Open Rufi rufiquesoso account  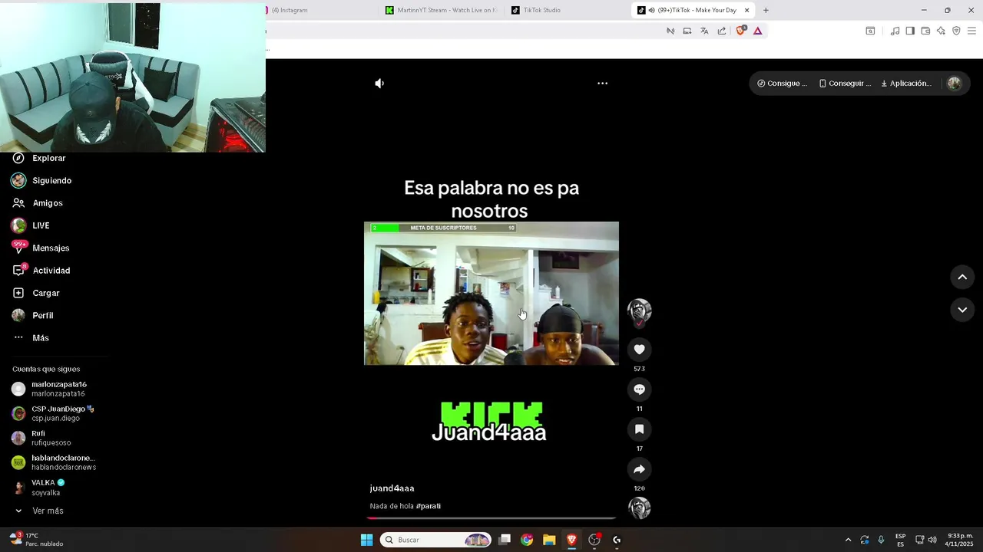pyautogui.click(x=41, y=438)
